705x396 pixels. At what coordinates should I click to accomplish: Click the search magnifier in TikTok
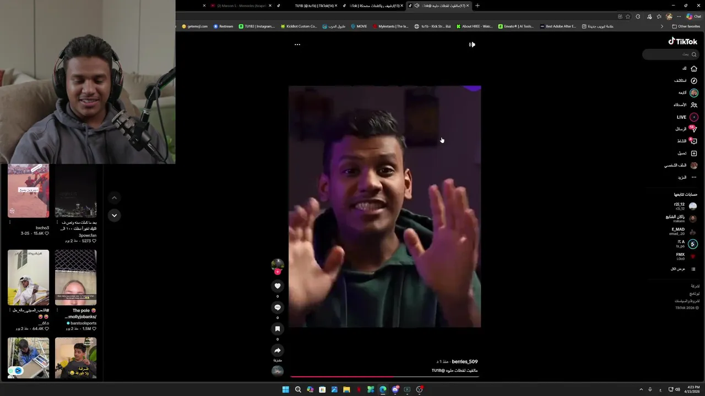click(694, 54)
